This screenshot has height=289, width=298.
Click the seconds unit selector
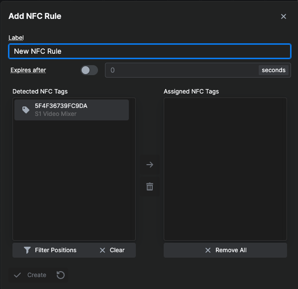click(x=274, y=70)
